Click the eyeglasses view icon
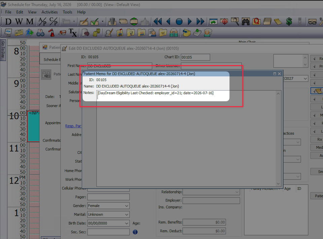This screenshot has width=323, height=239. tap(312, 22)
